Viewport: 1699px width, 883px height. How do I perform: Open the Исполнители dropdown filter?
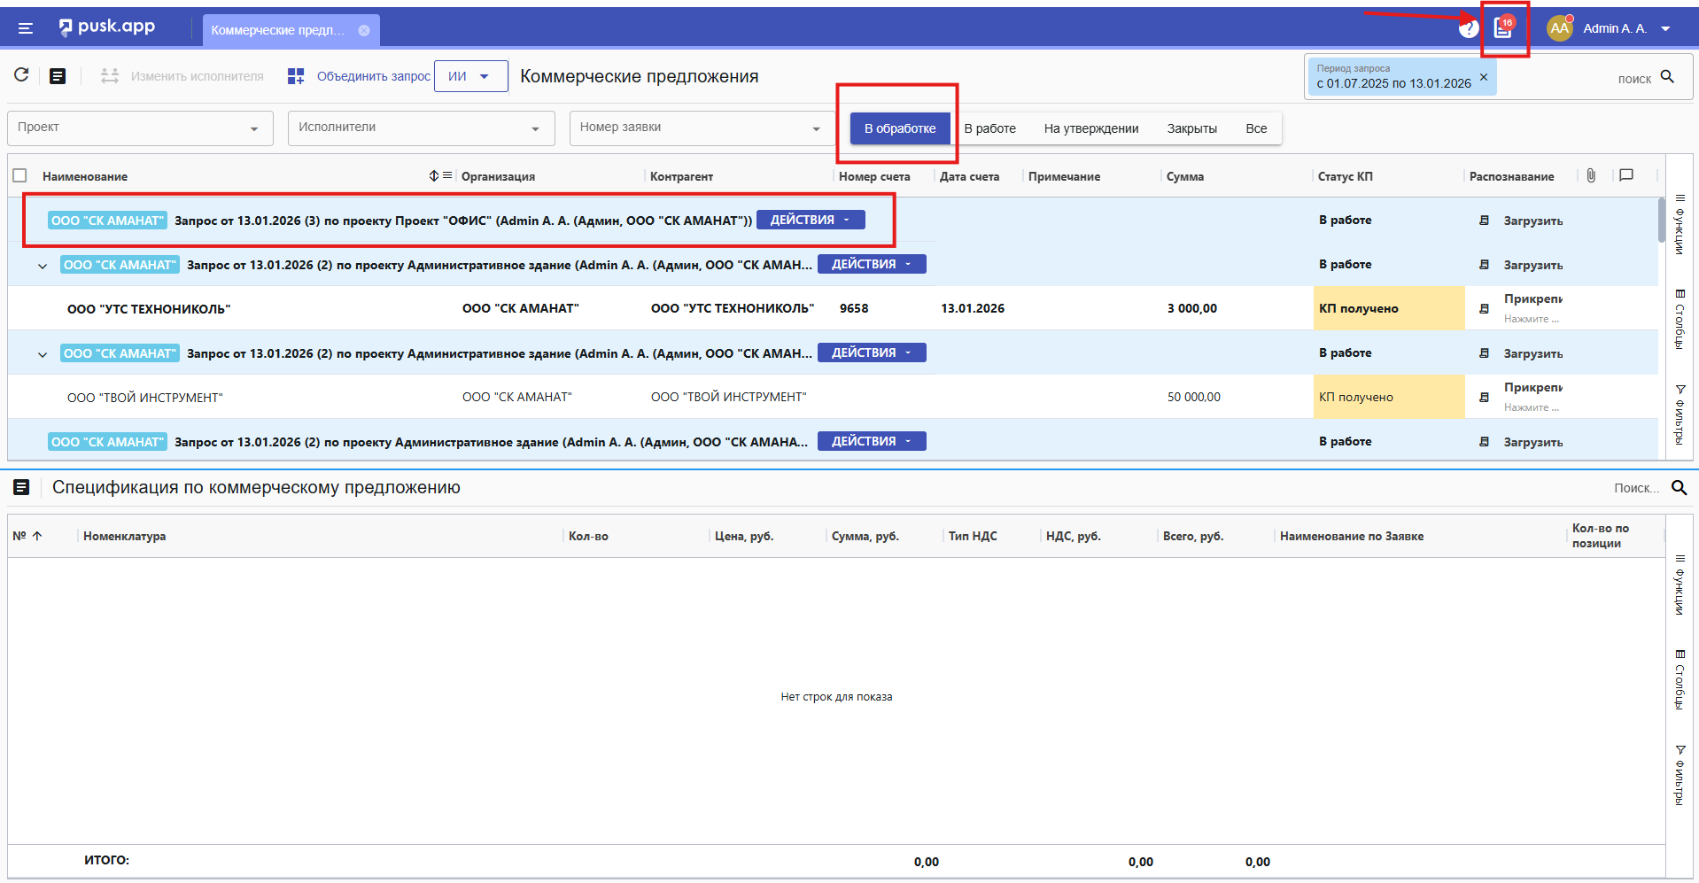pos(421,128)
